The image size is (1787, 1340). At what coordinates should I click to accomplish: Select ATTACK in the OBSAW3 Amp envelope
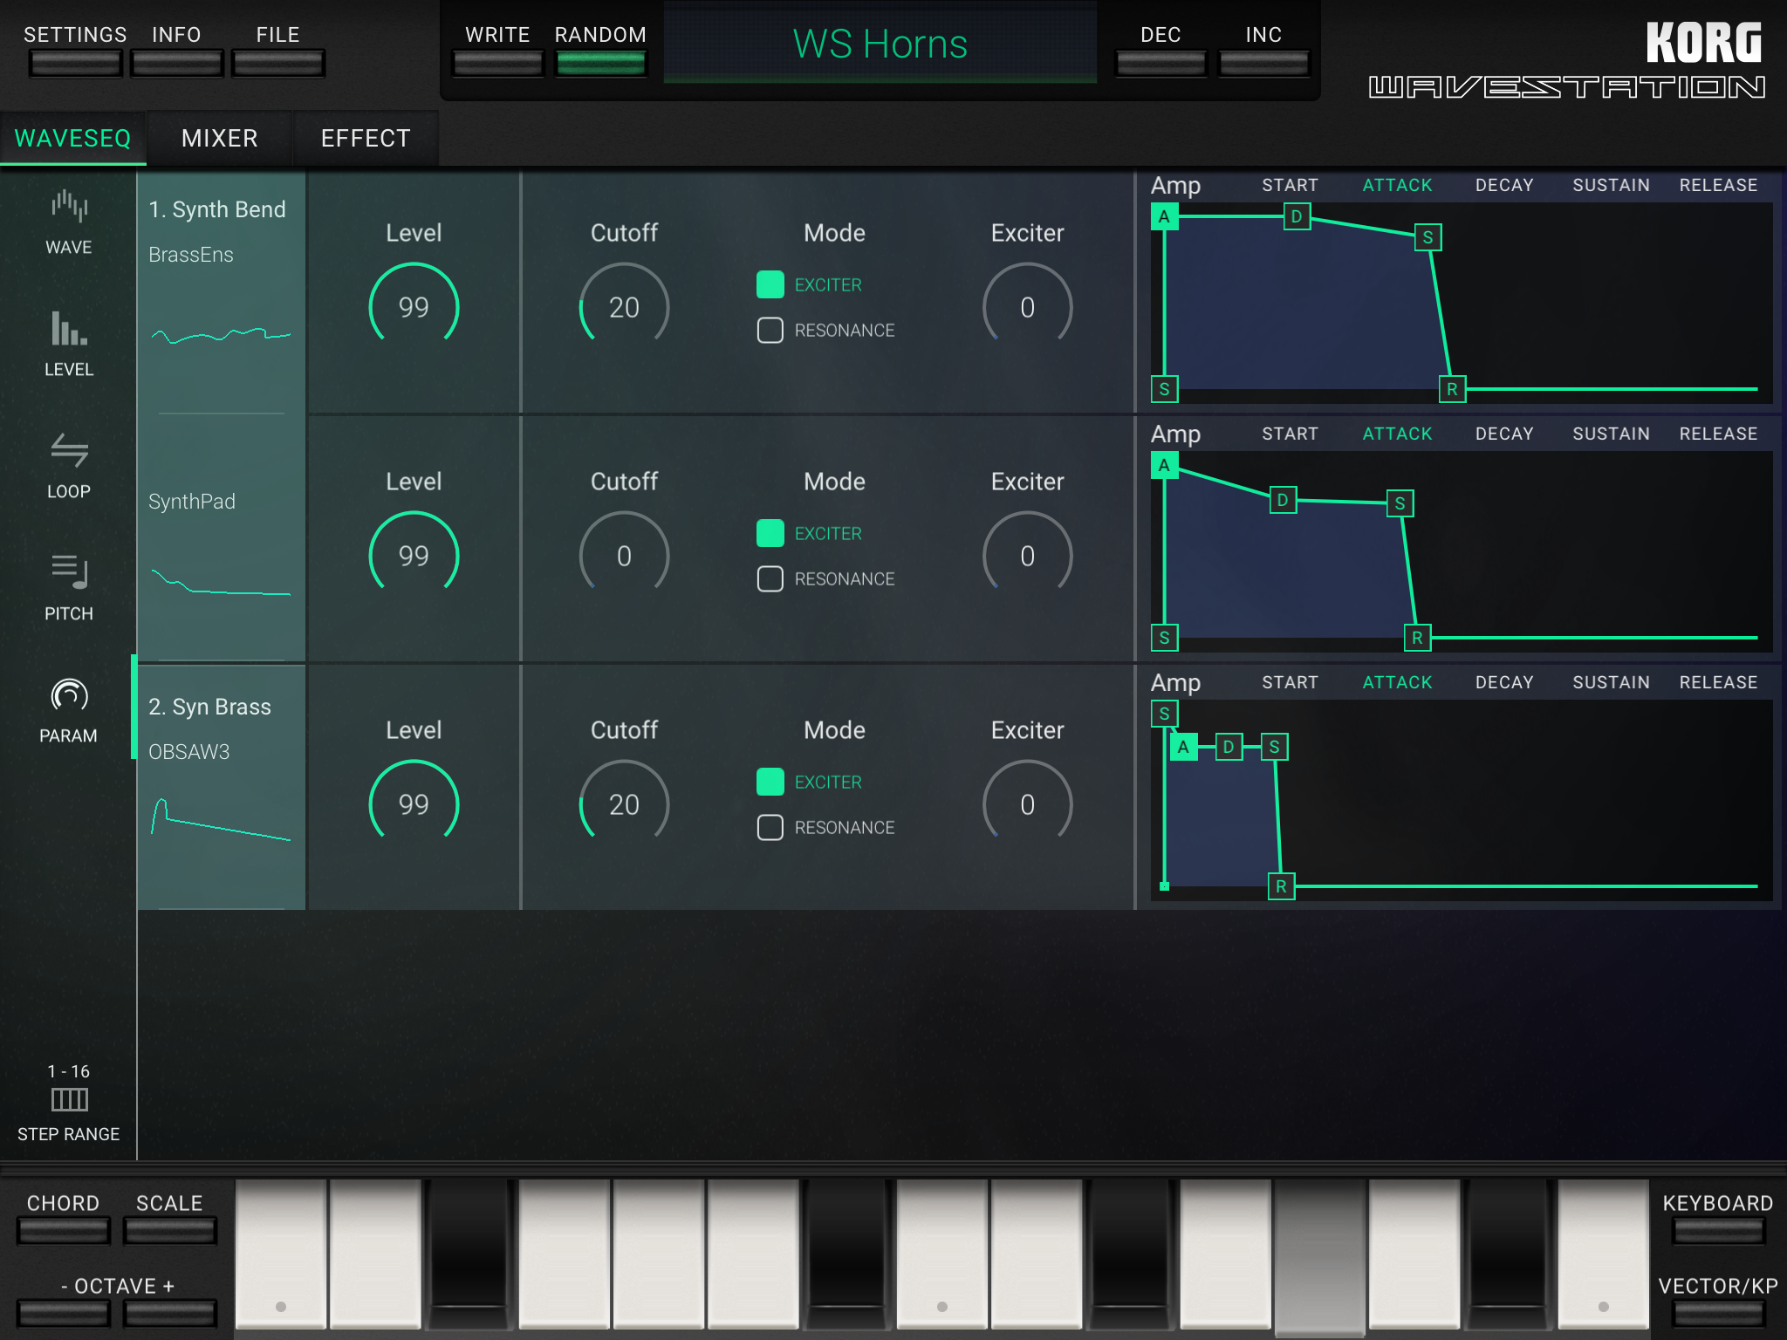point(1397,682)
